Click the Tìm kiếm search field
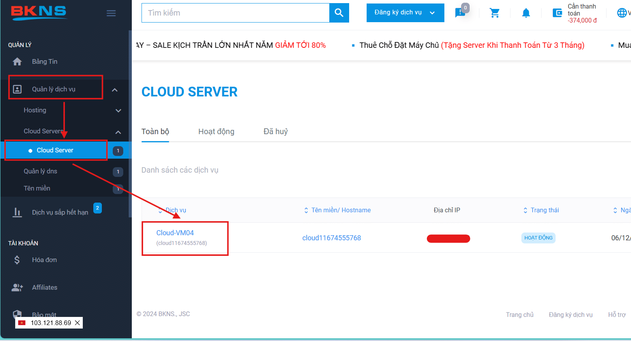The width and height of the screenshot is (631, 341). 236,13
